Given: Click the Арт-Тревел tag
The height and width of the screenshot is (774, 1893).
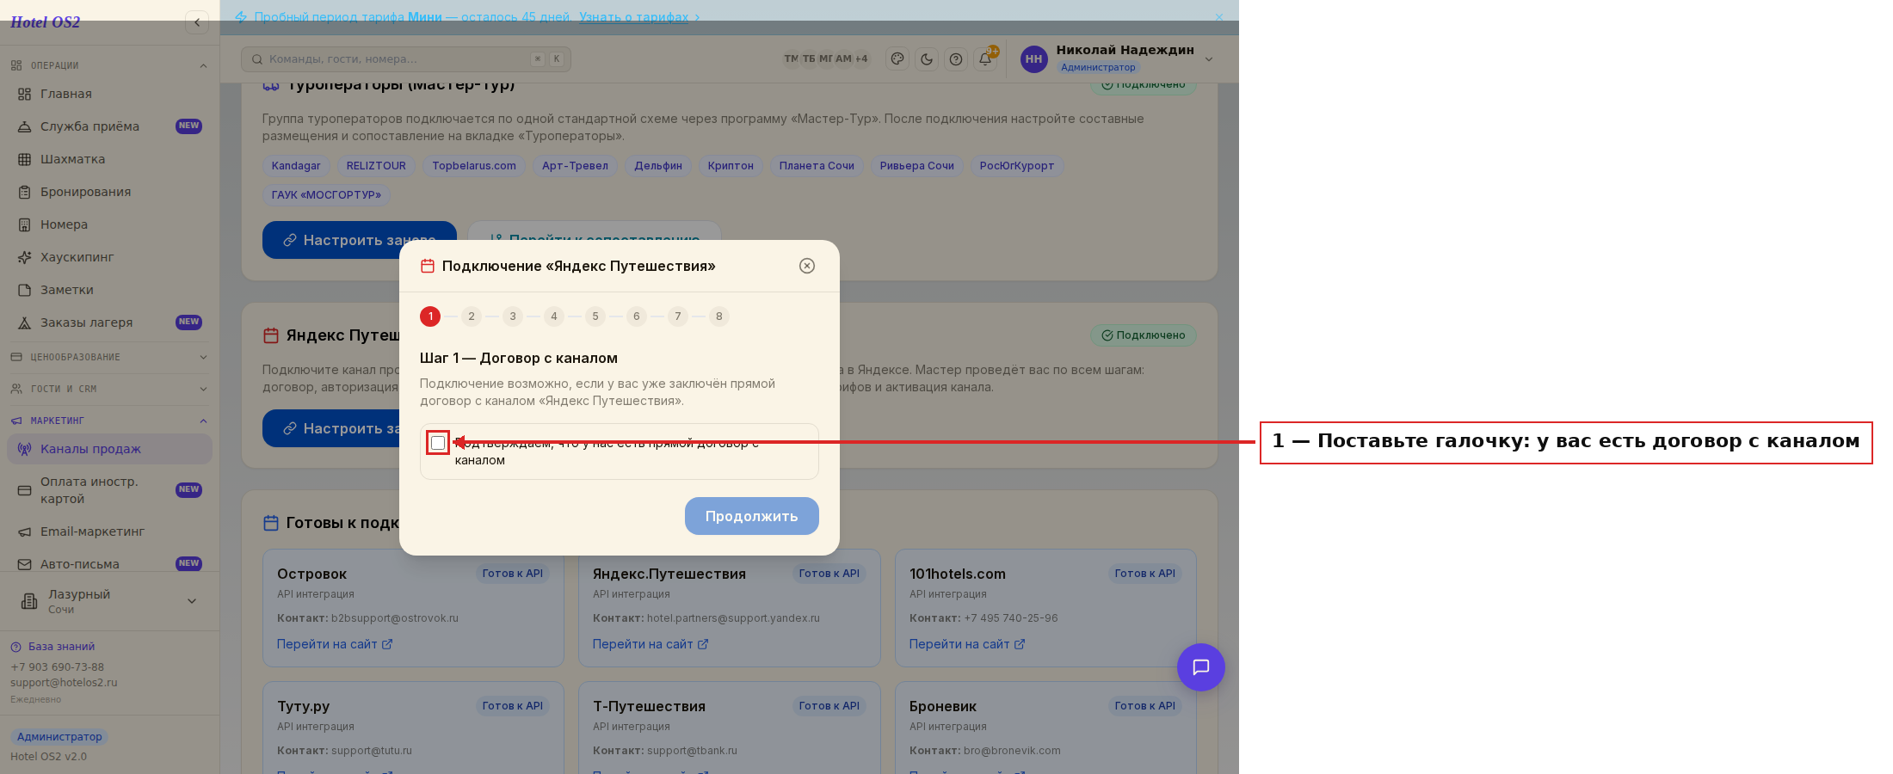Looking at the screenshot, I should click(575, 166).
